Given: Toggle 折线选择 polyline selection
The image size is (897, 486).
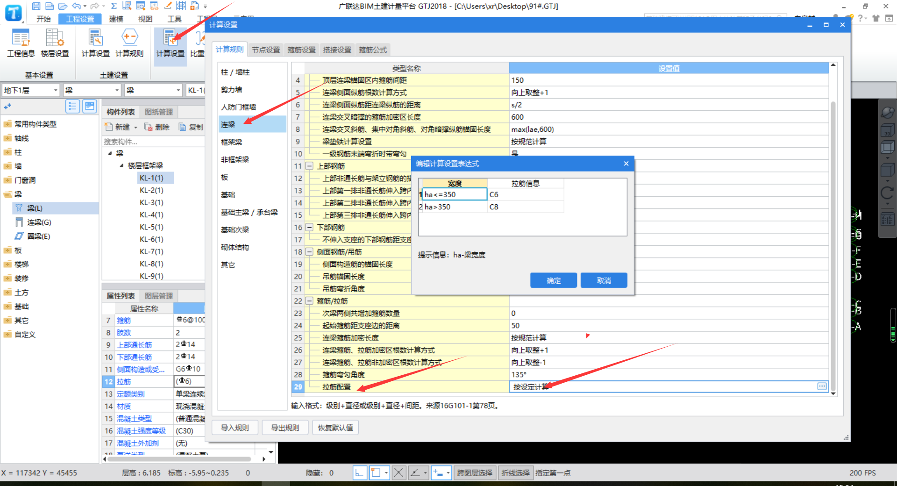Looking at the screenshot, I should click(x=515, y=473).
